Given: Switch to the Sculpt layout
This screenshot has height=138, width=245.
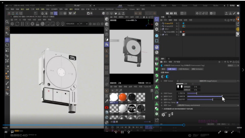Looking at the screenshot, I should [153, 5].
